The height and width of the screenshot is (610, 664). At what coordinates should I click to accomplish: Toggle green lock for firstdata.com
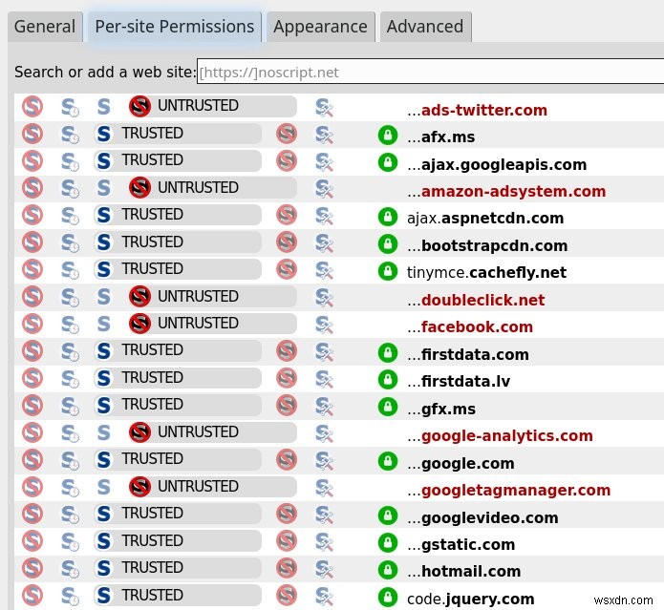[x=388, y=353]
